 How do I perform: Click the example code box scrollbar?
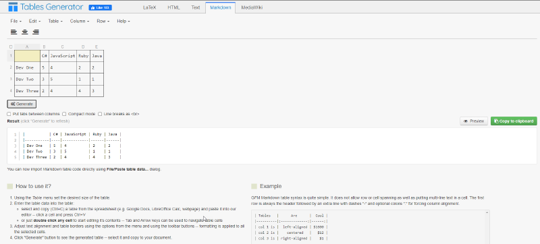tap(487, 227)
